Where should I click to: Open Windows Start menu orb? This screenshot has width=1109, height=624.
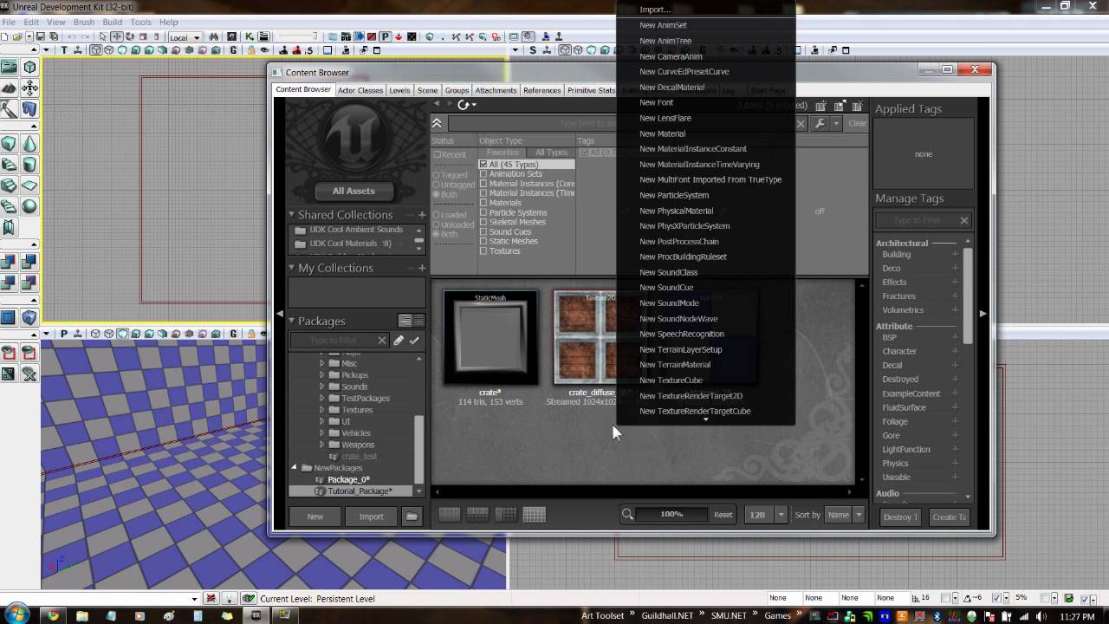[x=16, y=614]
